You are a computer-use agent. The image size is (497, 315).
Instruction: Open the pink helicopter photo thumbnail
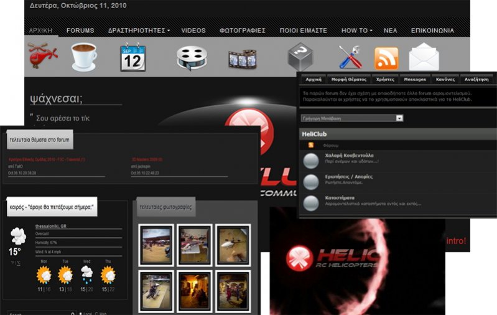point(194,245)
